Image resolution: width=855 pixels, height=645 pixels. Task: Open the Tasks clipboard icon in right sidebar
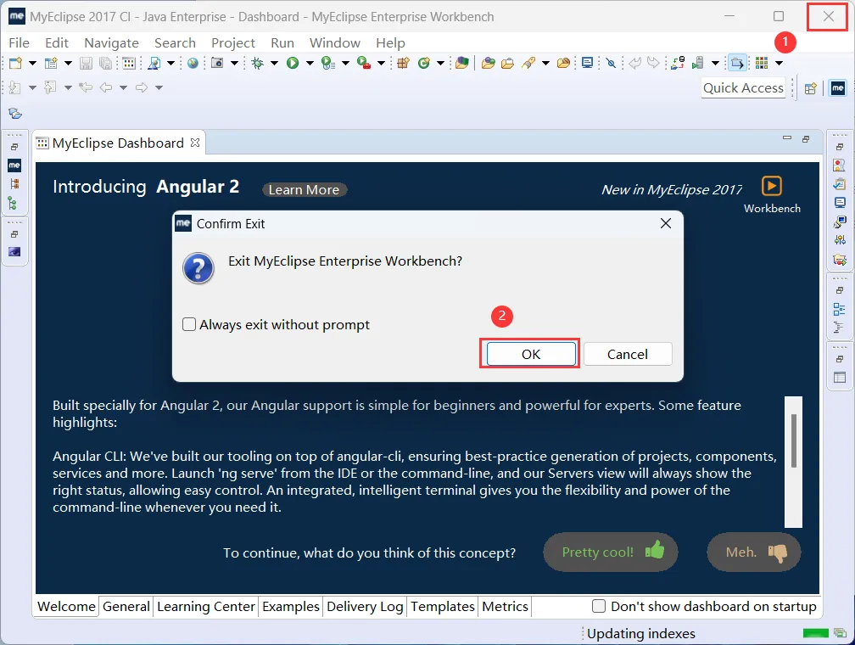[840, 184]
